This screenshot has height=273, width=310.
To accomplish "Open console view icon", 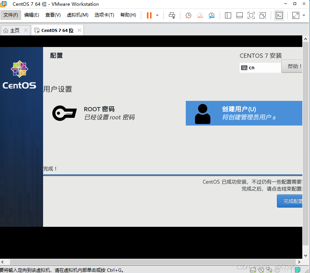I will pos(279,15).
